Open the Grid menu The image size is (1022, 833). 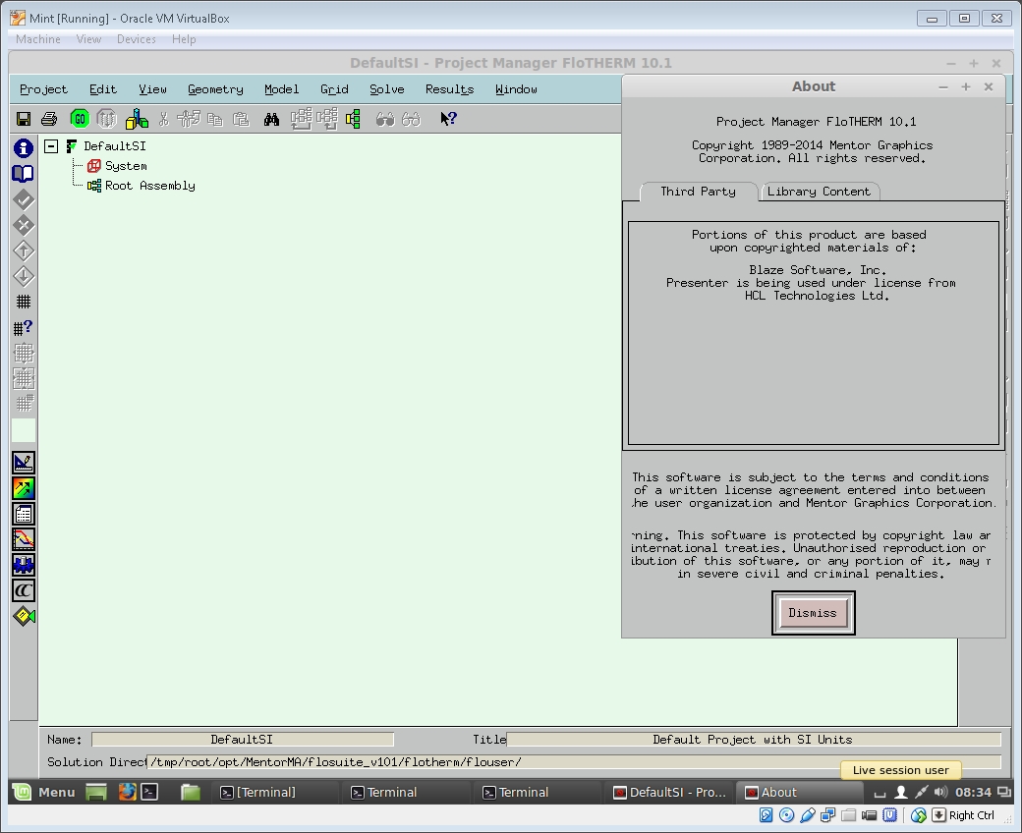[x=334, y=89]
